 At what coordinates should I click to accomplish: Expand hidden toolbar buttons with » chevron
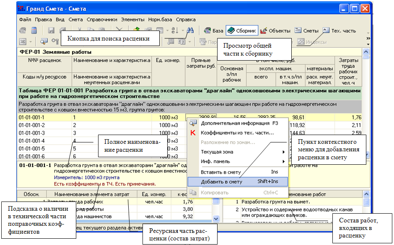[x=368, y=38]
